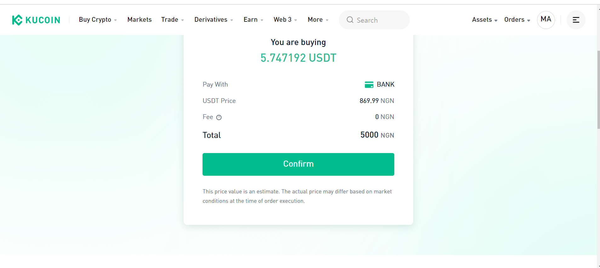Confirm the USDT purchase
This screenshot has height=268, width=600.
tap(298, 164)
